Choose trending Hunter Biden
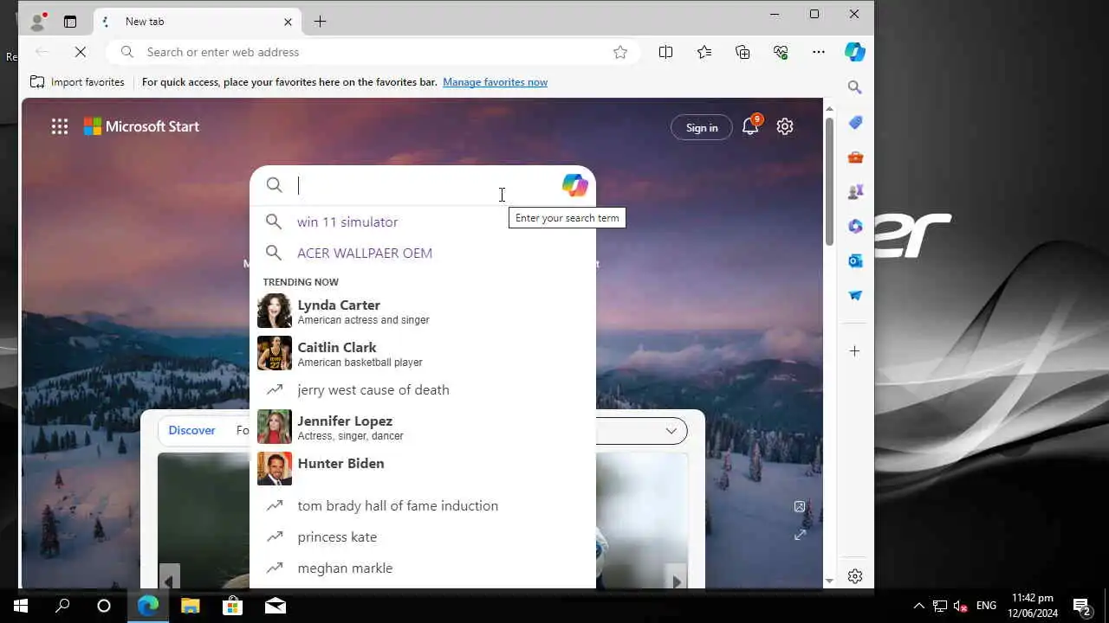Image resolution: width=1109 pixels, height=623 pixels. point(423,468)
